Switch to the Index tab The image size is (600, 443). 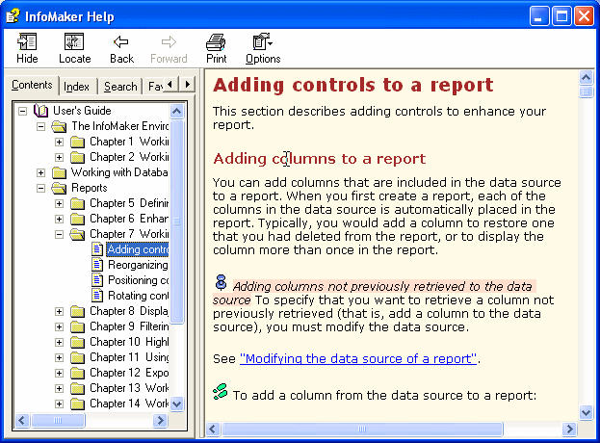[76, 87]
